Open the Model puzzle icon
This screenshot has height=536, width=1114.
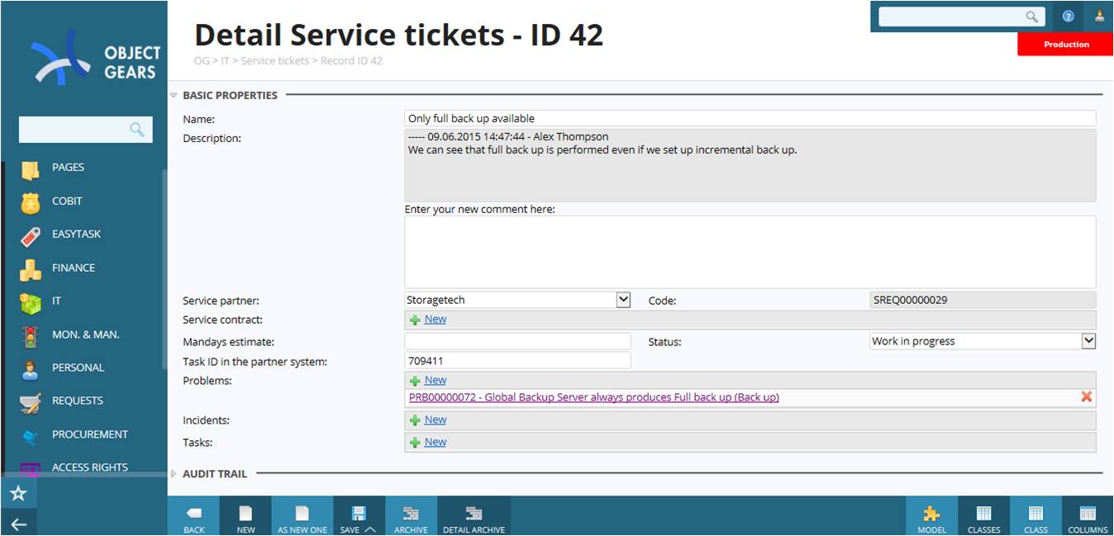931,513
